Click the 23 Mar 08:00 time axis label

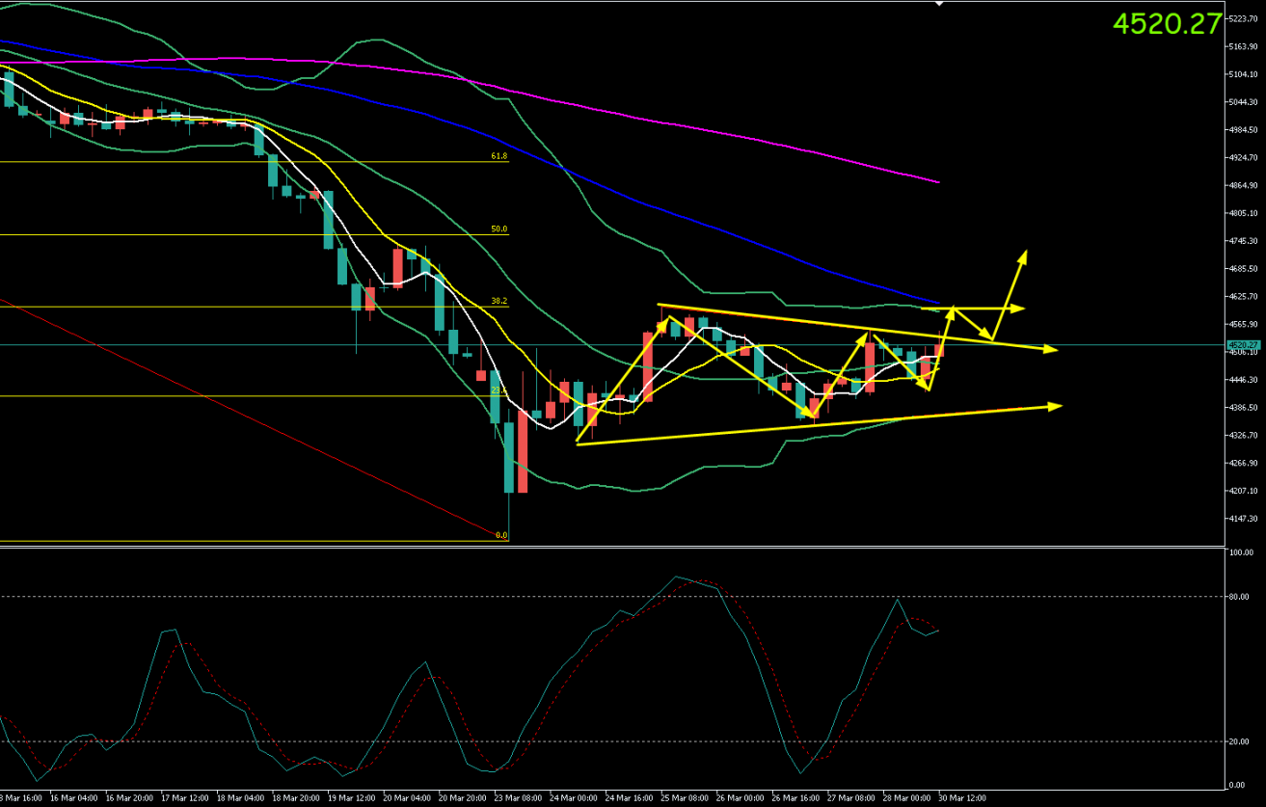point(516,798)
